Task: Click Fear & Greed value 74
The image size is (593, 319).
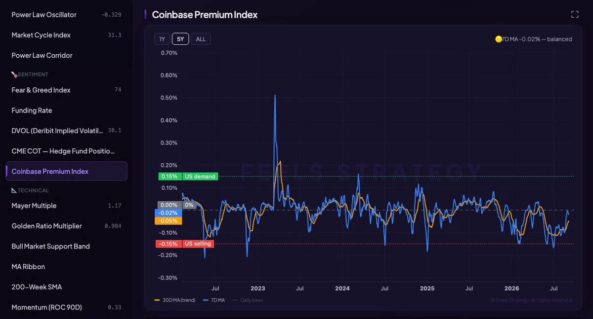Action: tap(118, 90)
